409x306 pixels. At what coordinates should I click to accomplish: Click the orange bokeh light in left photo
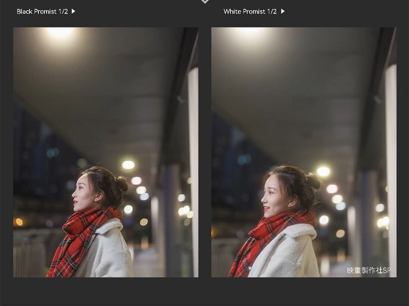[19, 222]
